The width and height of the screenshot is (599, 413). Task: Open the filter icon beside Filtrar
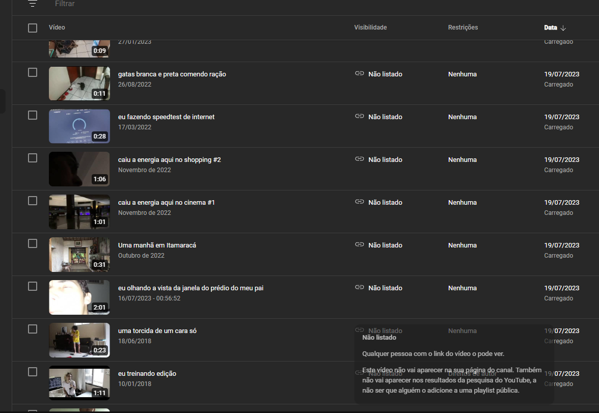[x=33, y=4]
